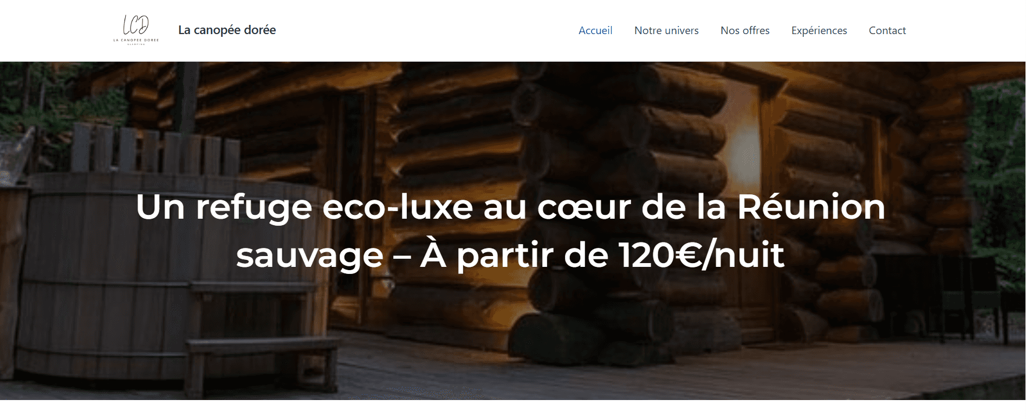Open the Notre univers menu item
The width and height of the screenshot is (1026, 419).
click(666, 30)
